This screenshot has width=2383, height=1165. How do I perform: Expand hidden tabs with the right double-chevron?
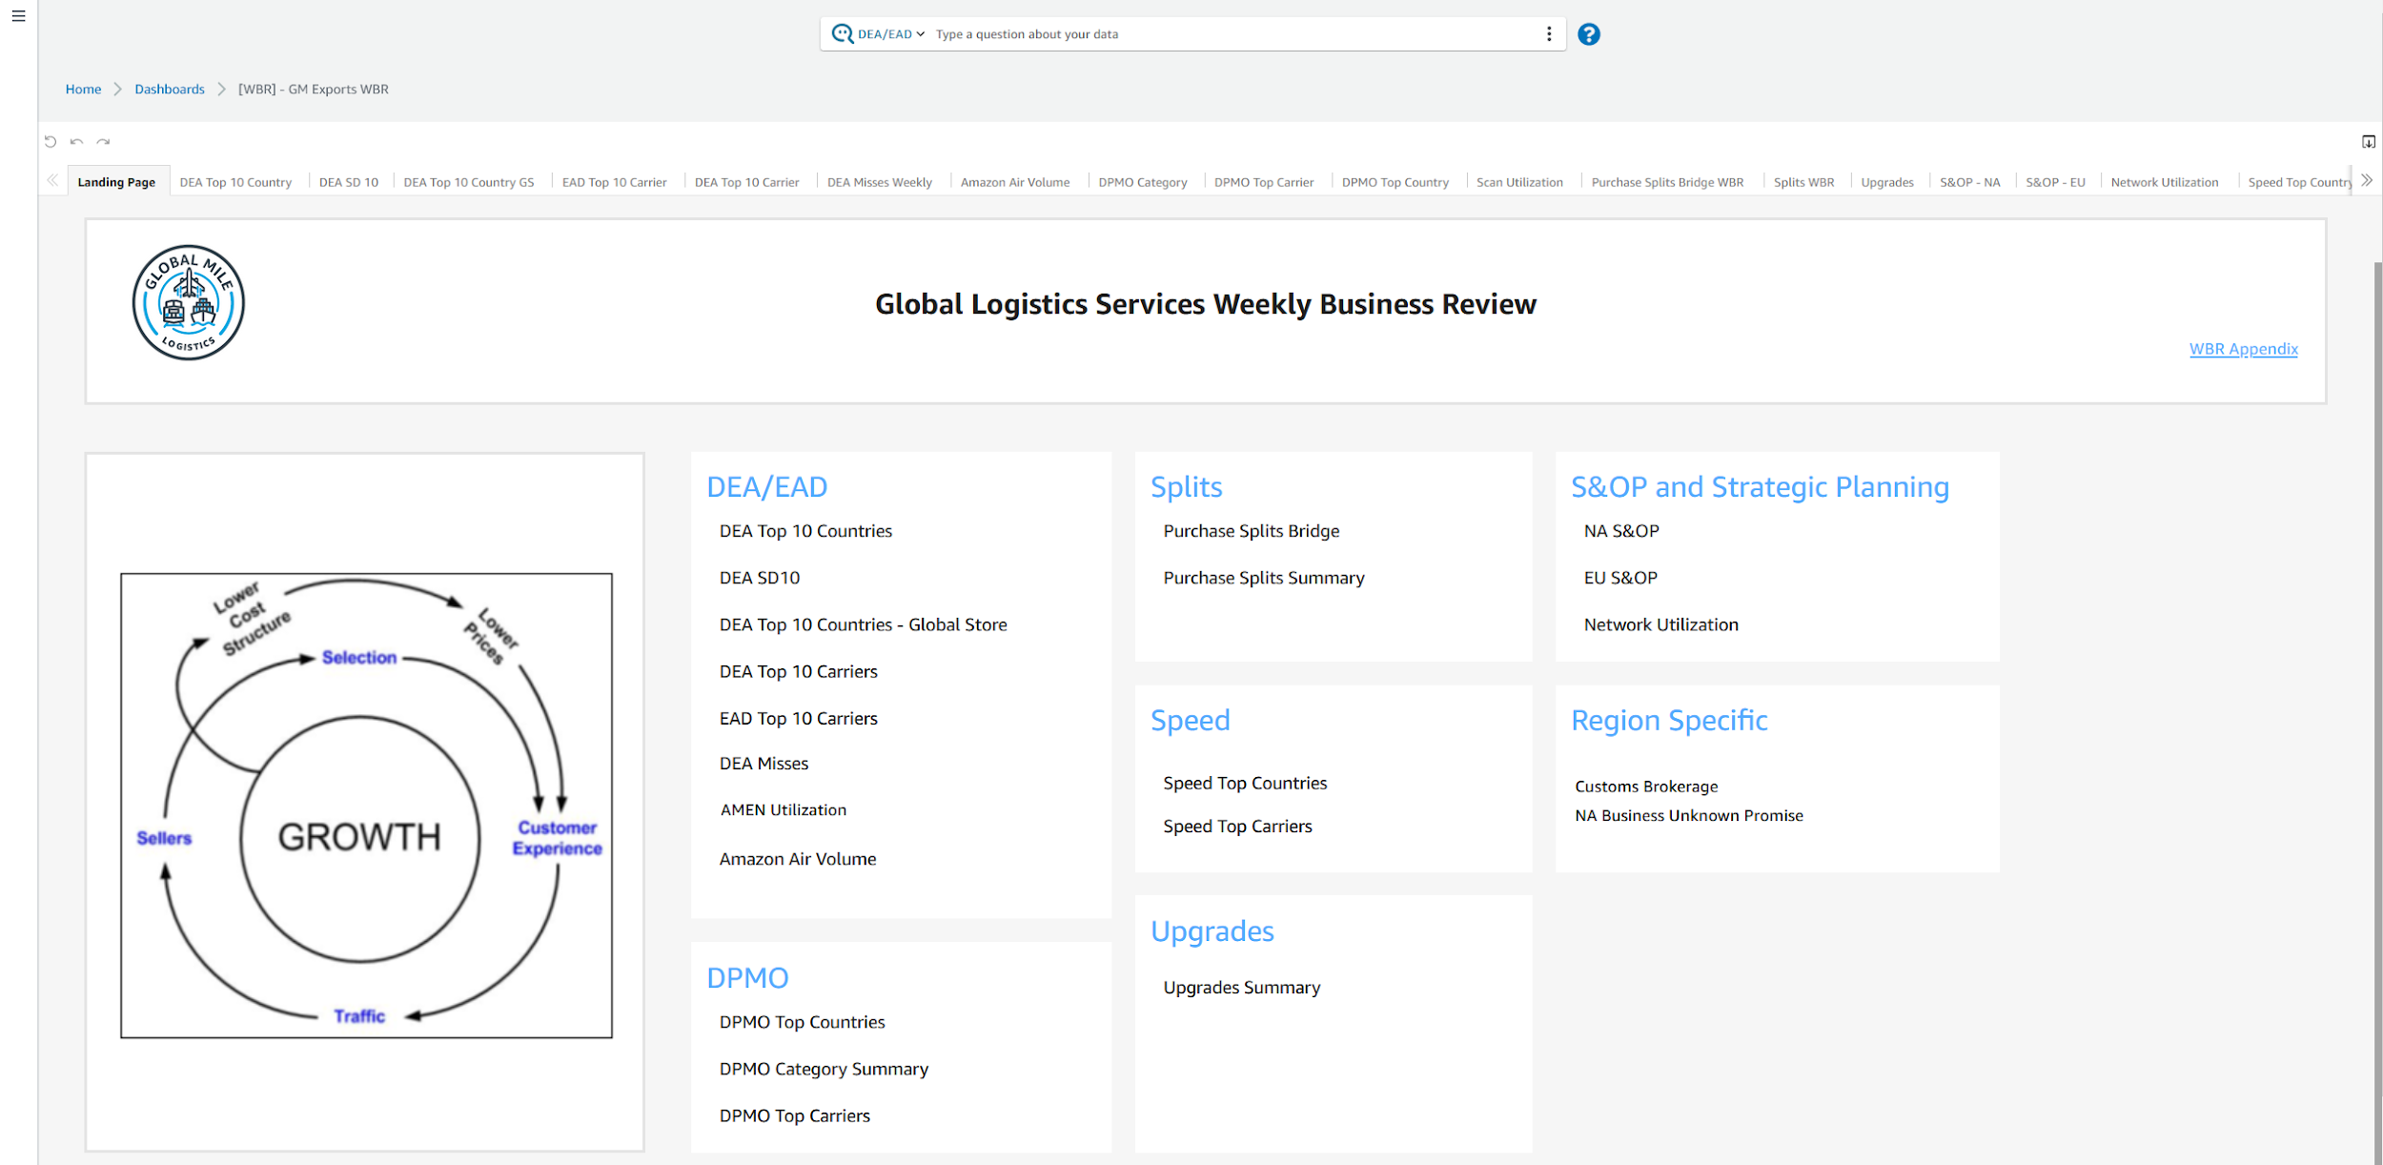(x=2370, y=179)
